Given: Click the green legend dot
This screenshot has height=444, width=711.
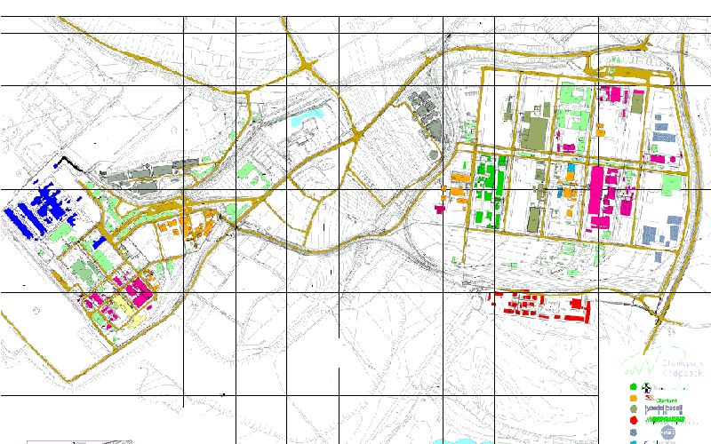Looking at the screenshot, I should point(634,387).
